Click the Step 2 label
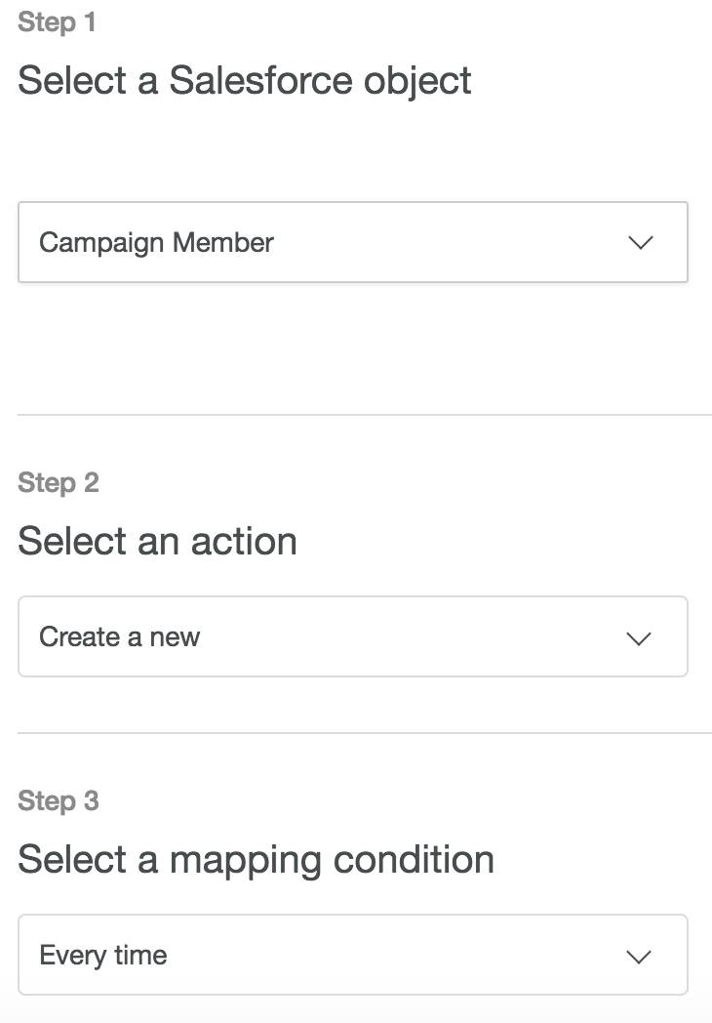This screenshot has height=1023, width=712. tap(58, 483)
